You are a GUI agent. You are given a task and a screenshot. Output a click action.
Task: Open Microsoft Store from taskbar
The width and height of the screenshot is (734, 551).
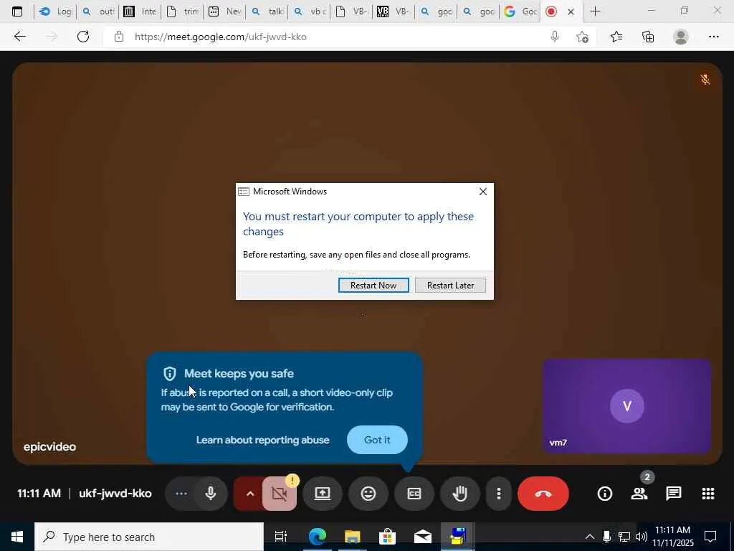point(387,537)
